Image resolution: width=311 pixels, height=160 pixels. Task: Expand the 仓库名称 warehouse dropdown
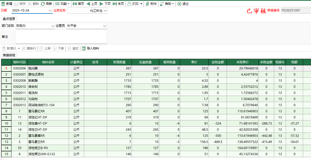point(105,11)
